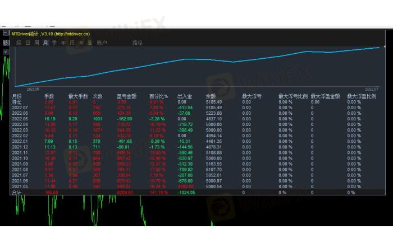Switch to the 日 daily tab
This screenshot has height=252, width=393.
click(28, 43)
